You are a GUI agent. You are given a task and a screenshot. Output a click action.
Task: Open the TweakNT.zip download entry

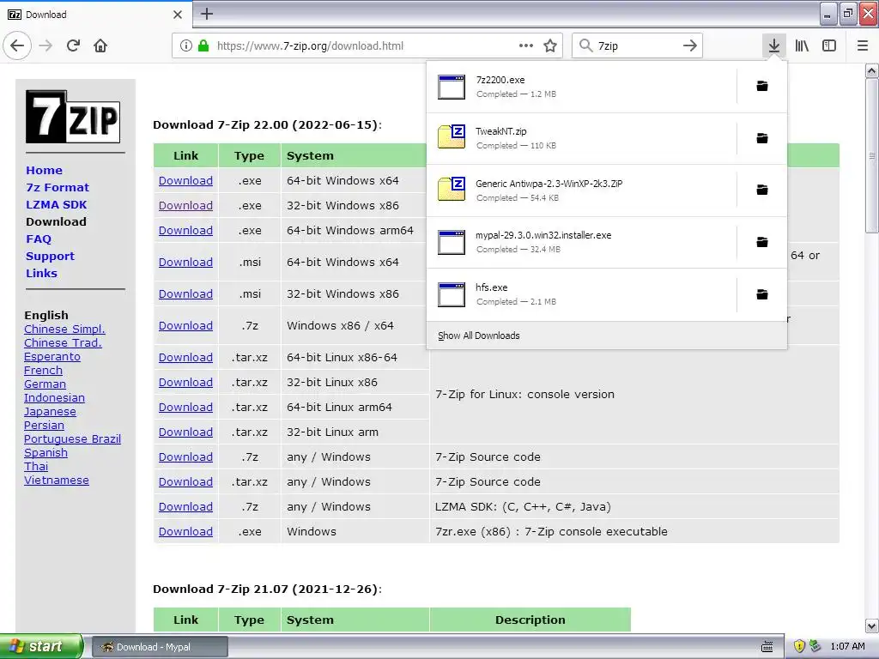pos(581,138)
